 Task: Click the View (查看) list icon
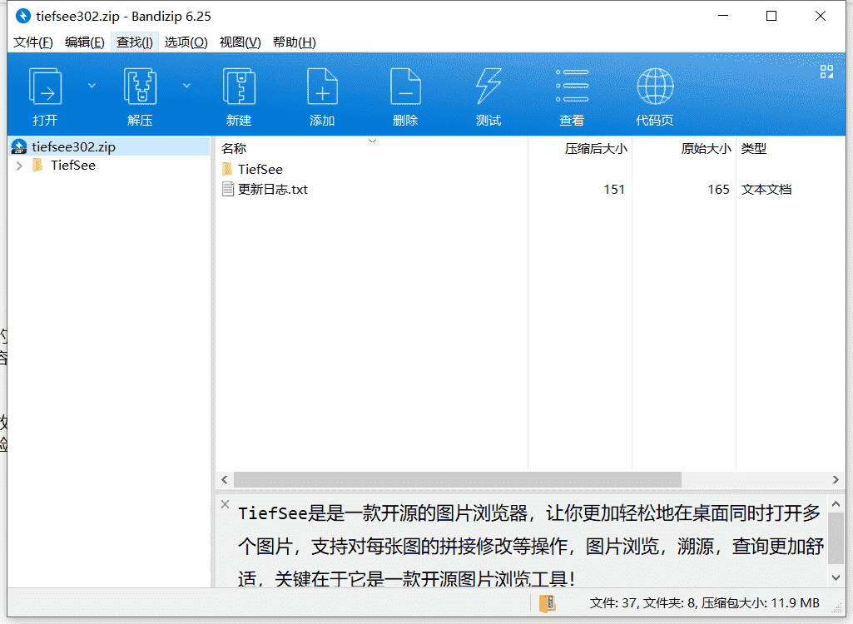point(572,87)
